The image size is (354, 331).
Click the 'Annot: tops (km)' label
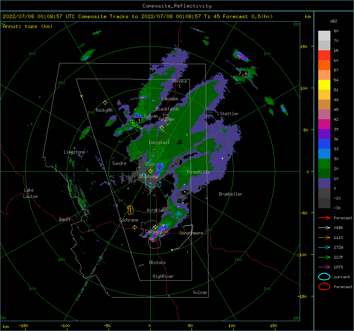pos(28,26)
